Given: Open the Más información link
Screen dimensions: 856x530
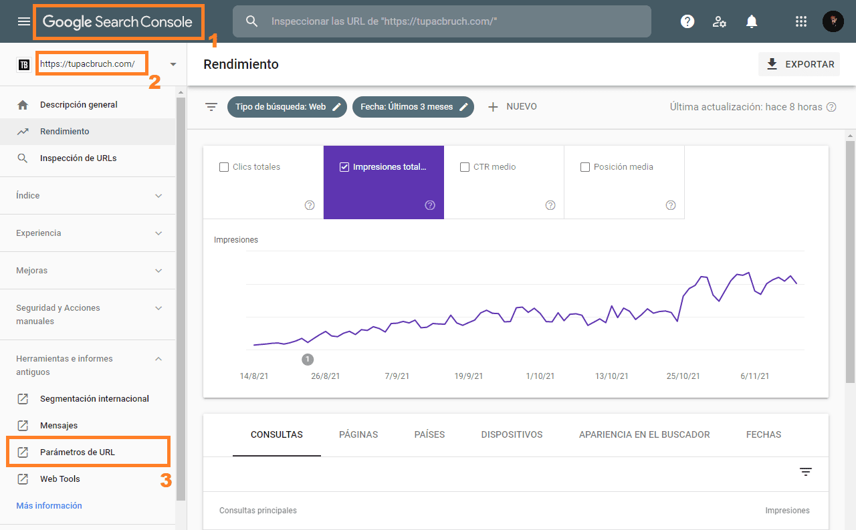Looking at the screenshot, I should pos(49,506).
